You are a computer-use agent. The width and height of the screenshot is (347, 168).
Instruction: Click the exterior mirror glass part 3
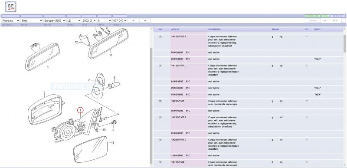coord(91,149)
